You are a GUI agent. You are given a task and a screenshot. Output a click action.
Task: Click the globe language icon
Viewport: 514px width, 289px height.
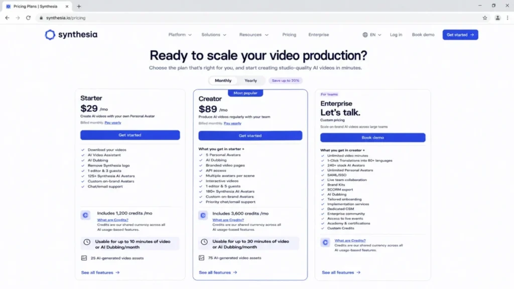pyautogui.click(x=365, y=35)
